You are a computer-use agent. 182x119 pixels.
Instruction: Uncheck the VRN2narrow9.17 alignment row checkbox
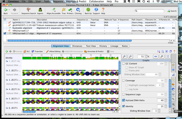[x=5, y=33]
